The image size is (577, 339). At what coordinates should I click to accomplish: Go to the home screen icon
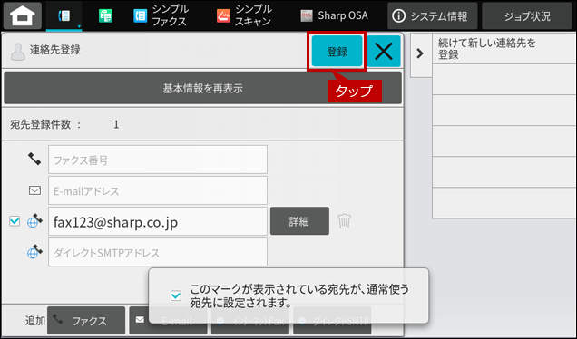[x=23, y=15]
